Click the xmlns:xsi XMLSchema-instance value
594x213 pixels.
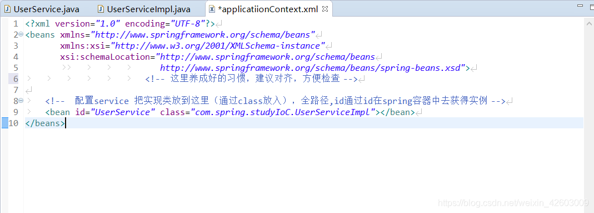[x=218, y=46]
